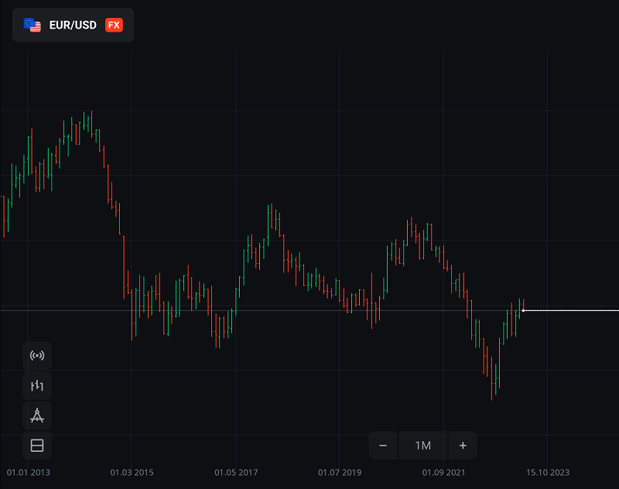Click the 15.10 2023 date label

(x=548, y=473)
